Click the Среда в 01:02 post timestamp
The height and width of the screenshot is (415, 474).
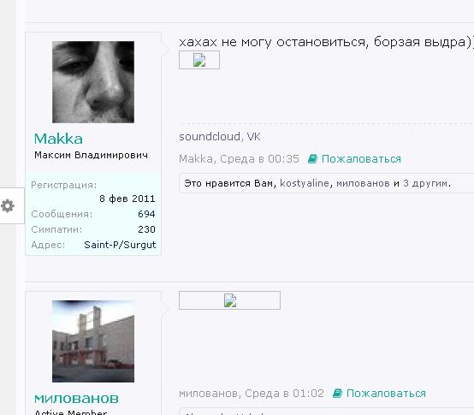coord(284,394)
